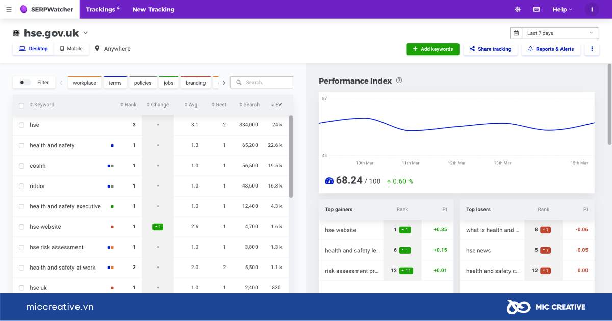This screenshot has width=612, height=321.
Task: Expand the hse.gov.uk domain dropdown
Action: 86,33
